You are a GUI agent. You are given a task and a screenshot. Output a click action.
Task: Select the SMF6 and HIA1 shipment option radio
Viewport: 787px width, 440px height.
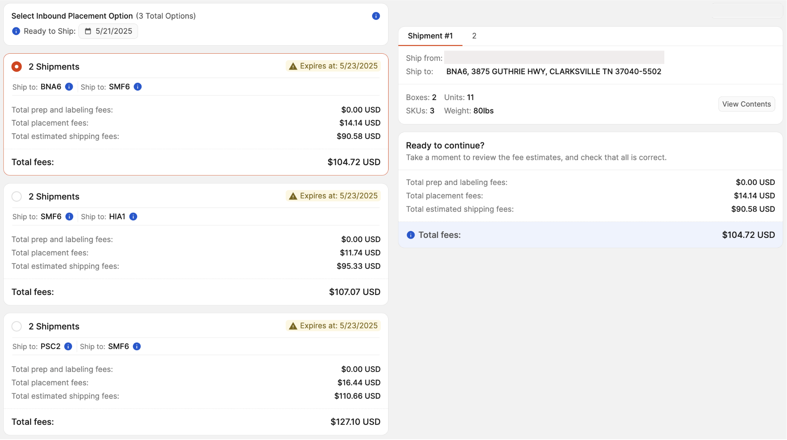coord(17,196)
